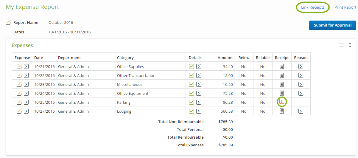Viewport: 358px width, 158px height.
Task: Open the Link Receipts link
Action: pyautogui.click(x=313, y=7)
